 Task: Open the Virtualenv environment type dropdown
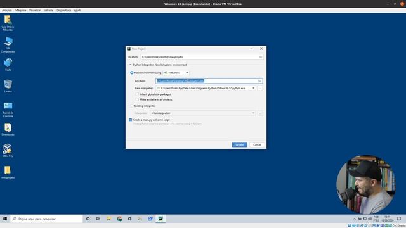coord(176,73)
